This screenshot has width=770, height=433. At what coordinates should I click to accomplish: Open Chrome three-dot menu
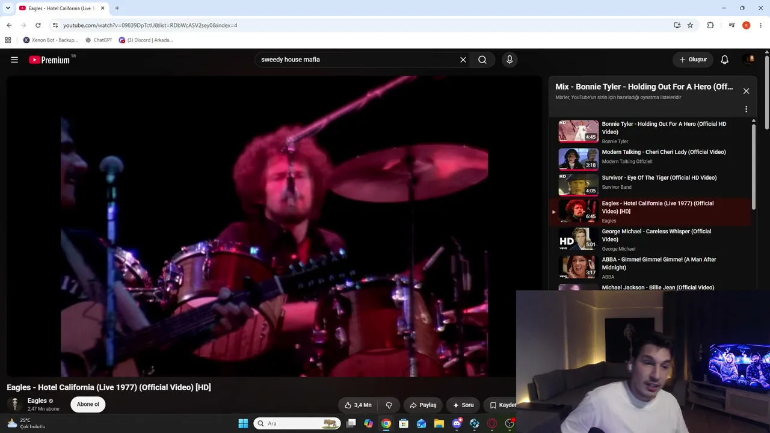pyautogui.click(x=761, y=25)
